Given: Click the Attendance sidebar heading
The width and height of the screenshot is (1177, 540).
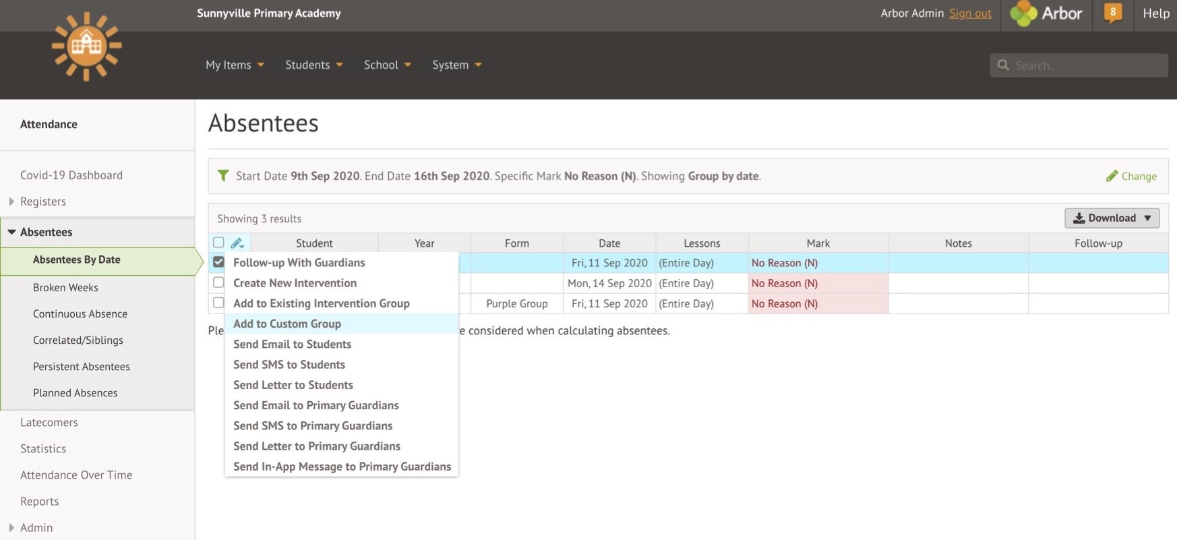Looking at the screenshot, I should coord(49,124).
